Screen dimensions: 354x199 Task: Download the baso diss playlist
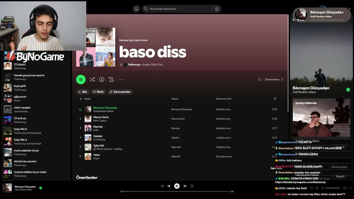click(x=102, y=80)
